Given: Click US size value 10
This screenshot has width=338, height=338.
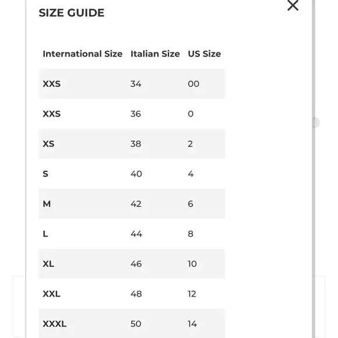Looking at the screenshot, I should point(192,263).
